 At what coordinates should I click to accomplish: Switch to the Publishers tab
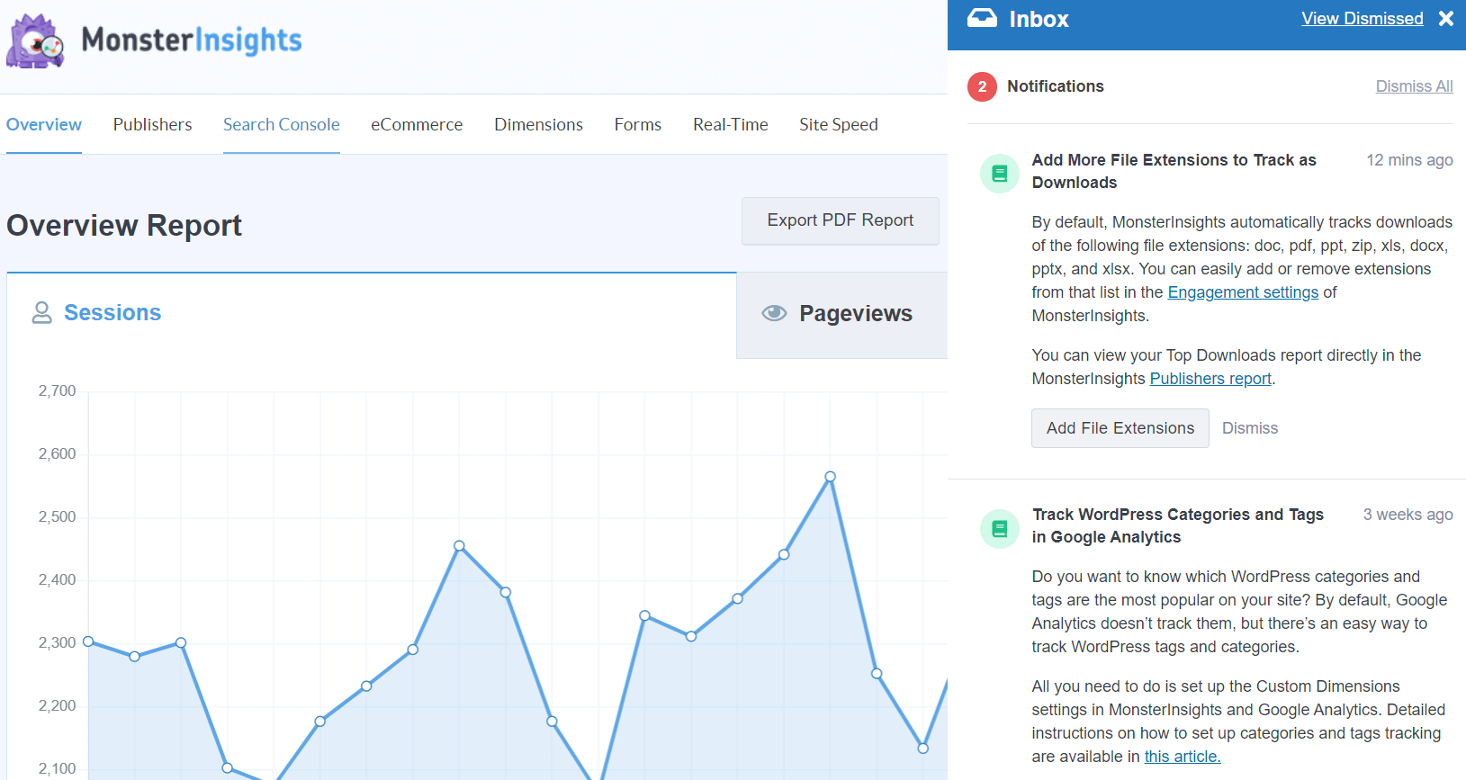(x=152, y=124)
